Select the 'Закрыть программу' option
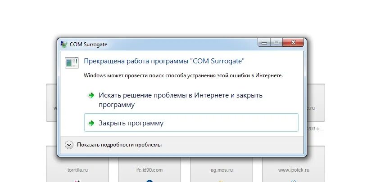This screenshot has width=367, height=182. tap(191, 123)
